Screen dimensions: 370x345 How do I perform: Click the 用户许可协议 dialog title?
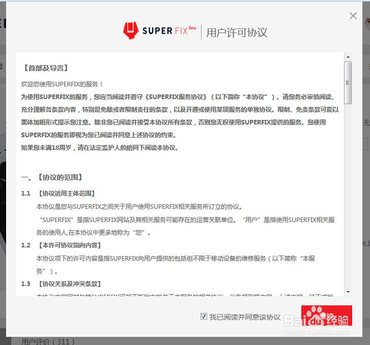coord(237,33)
